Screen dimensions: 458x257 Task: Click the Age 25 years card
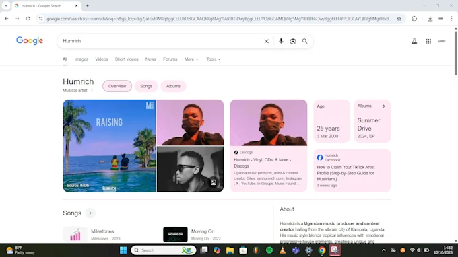point(332,121)
